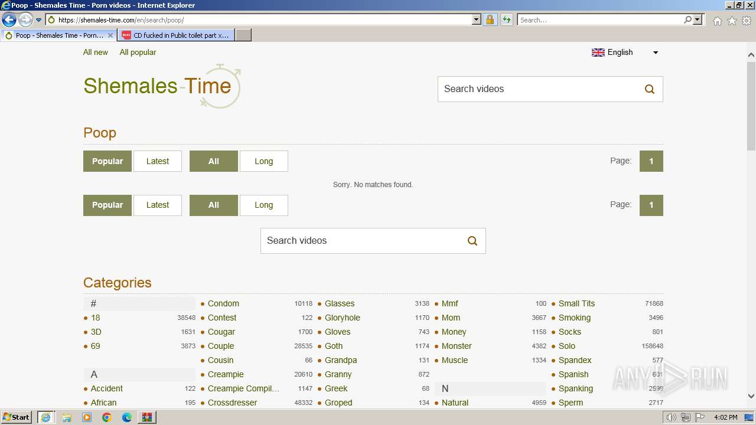Open the Windows Start button
Screen dimensions: 756x425
coord(17,417)
